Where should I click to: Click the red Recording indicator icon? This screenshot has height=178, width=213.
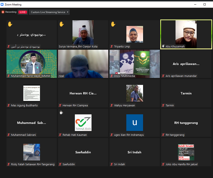pos(3,12)
